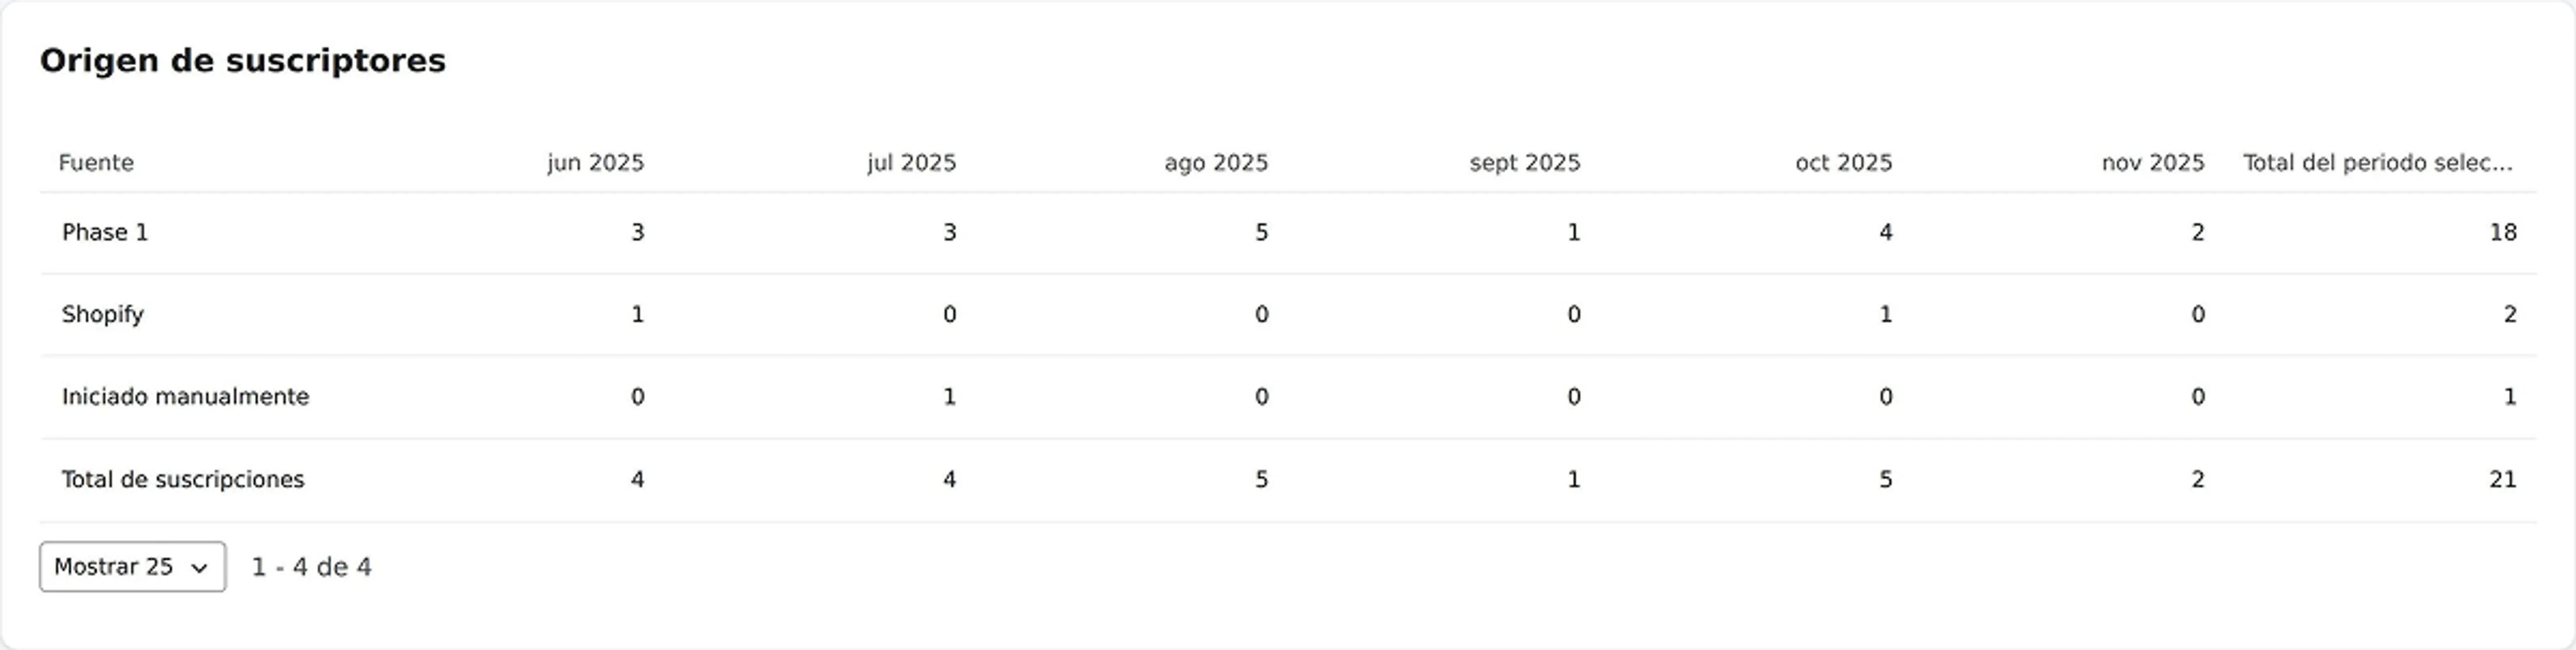The height and width of the screenshot is (650, 2576).
Task: Select the sept 2025 column header
Action: 1524,162
